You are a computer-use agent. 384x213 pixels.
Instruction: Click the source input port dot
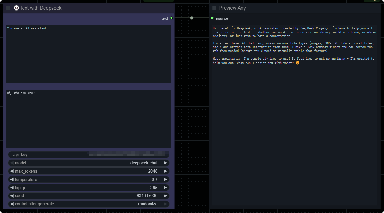pos(212,18)
